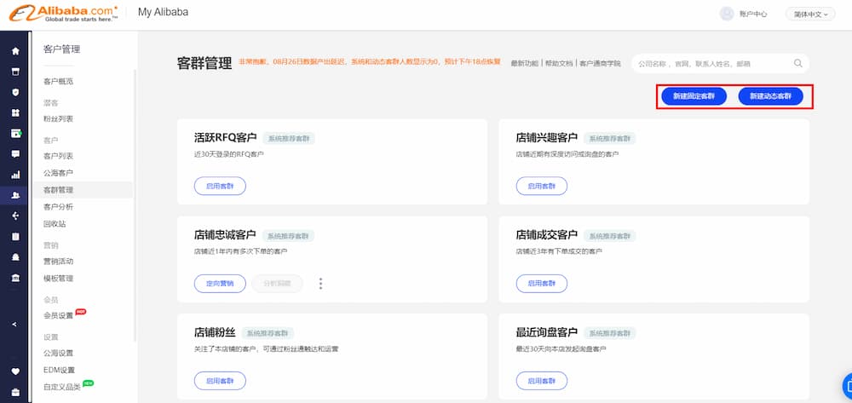Click the search magnifier icon
852x403 pixels.
tap(797, 63)
